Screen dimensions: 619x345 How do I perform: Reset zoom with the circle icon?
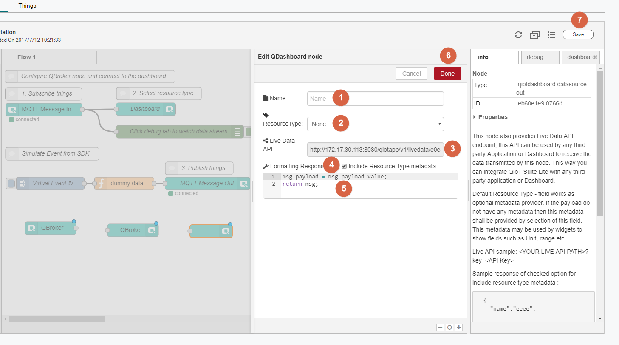449,328
